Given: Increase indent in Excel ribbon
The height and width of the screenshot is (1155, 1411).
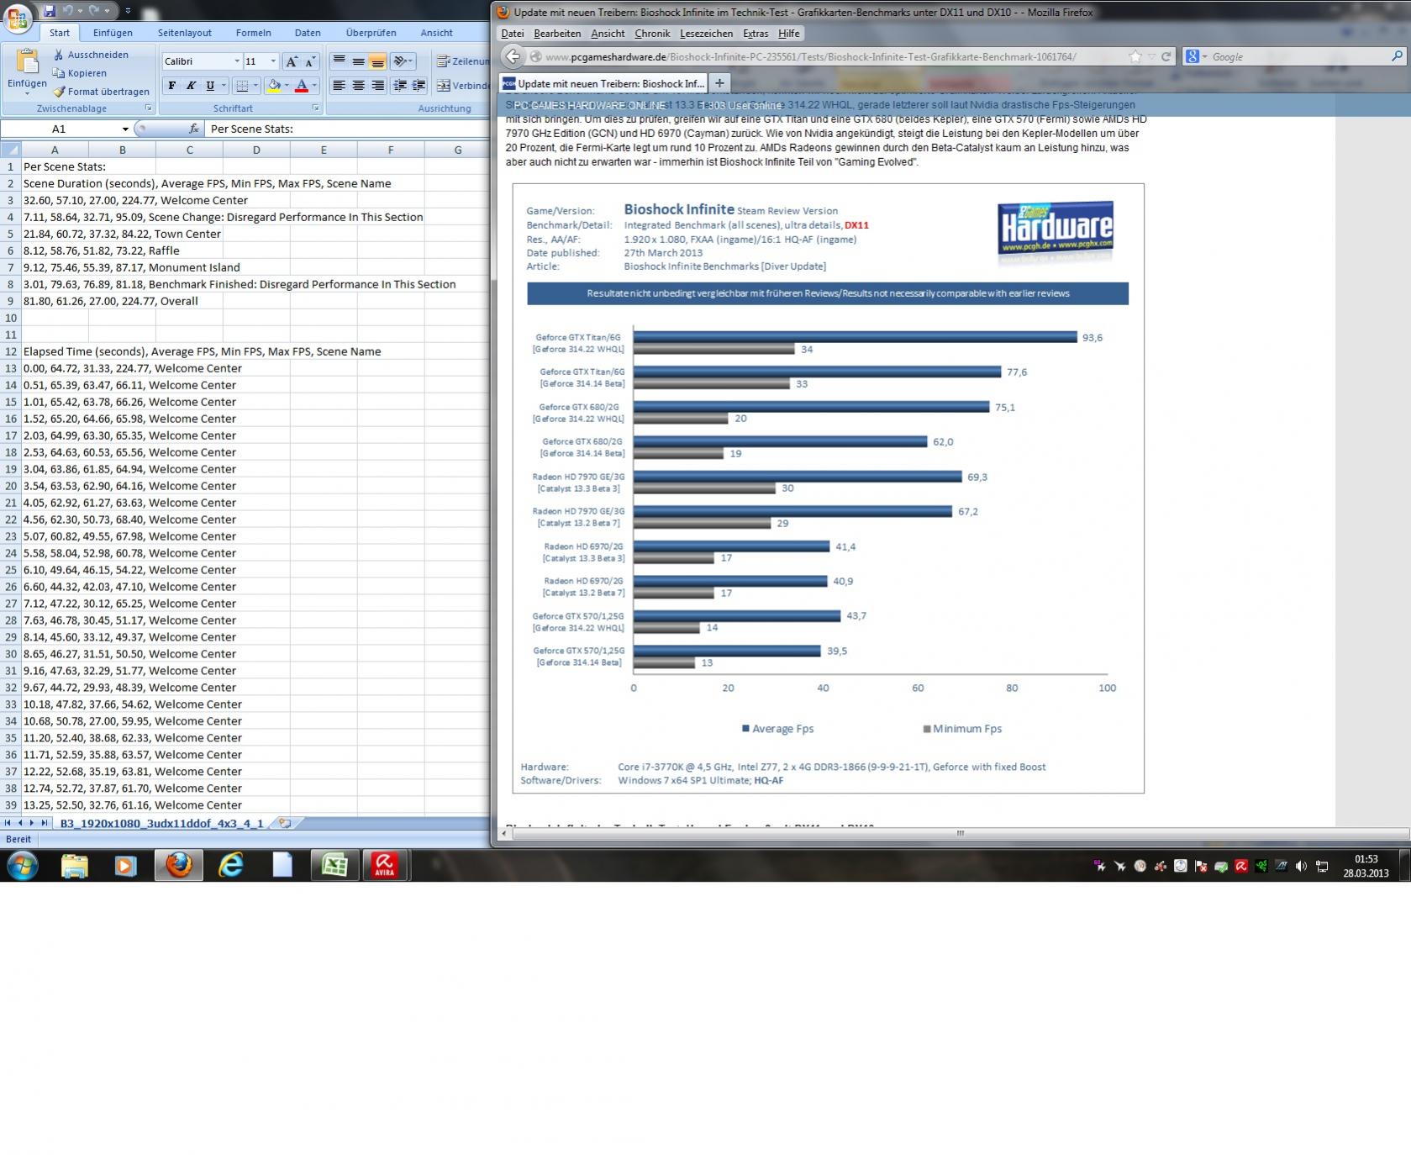Looking at the screenshot, I should click(x=419, y=86).
